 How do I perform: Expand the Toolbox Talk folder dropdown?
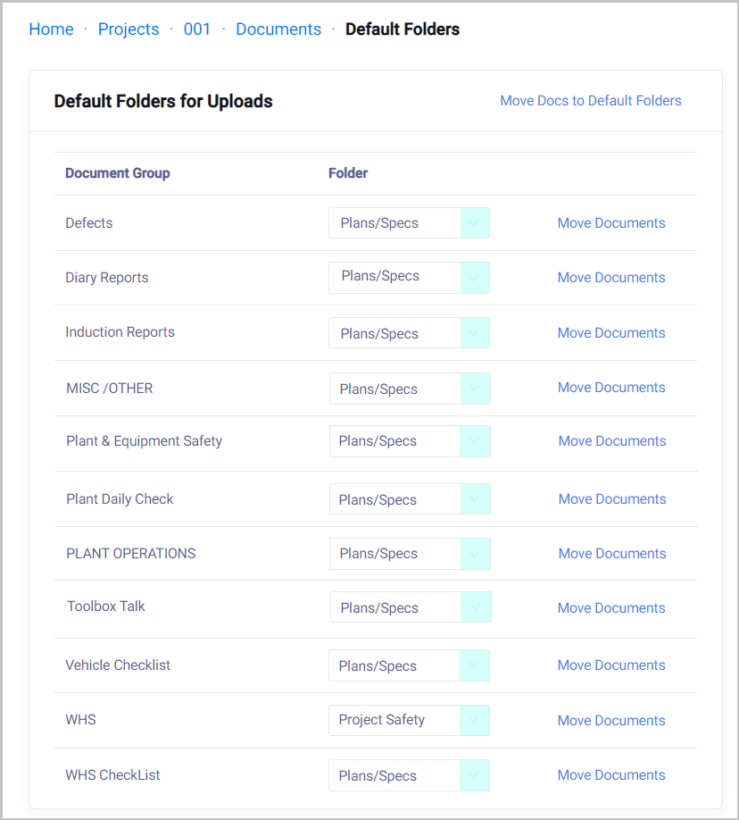[x=410, y=607]
